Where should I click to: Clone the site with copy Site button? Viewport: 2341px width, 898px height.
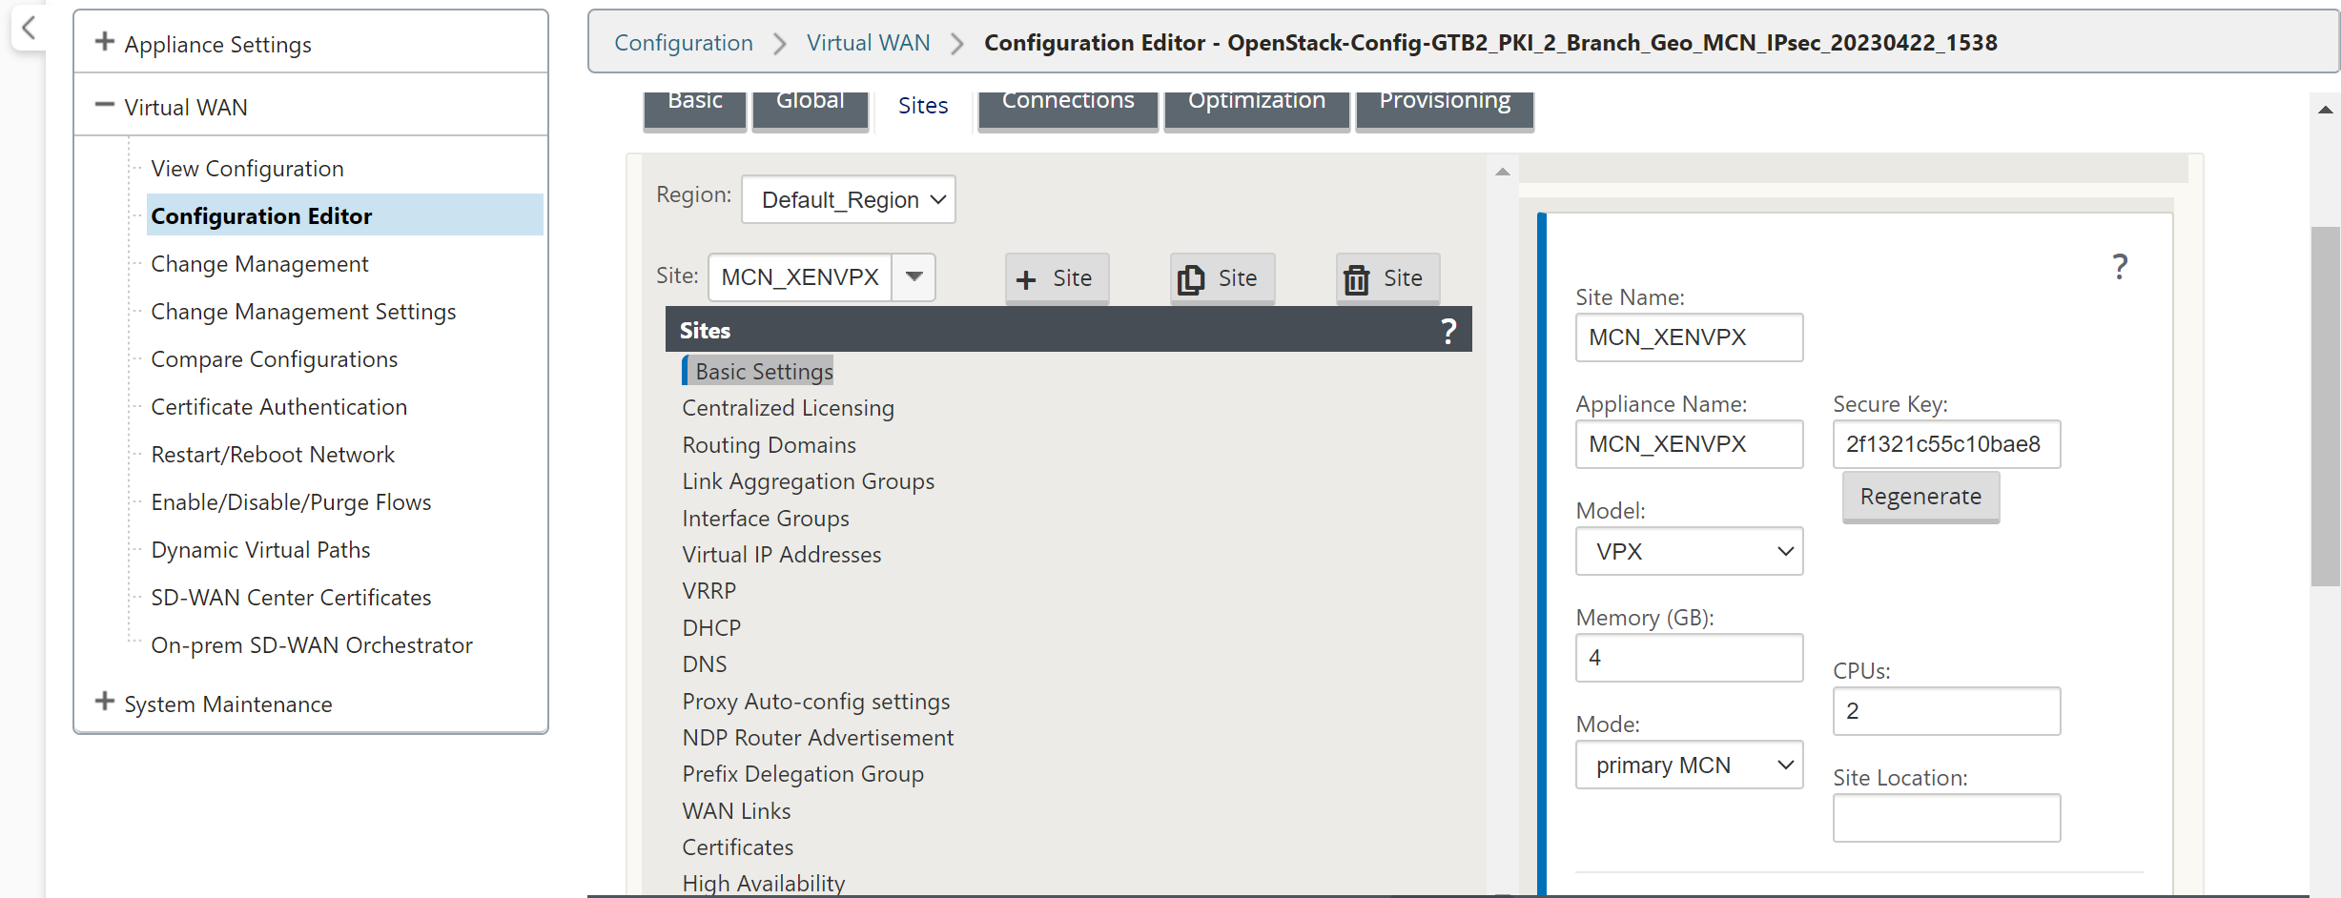(x=1222, y=278)
